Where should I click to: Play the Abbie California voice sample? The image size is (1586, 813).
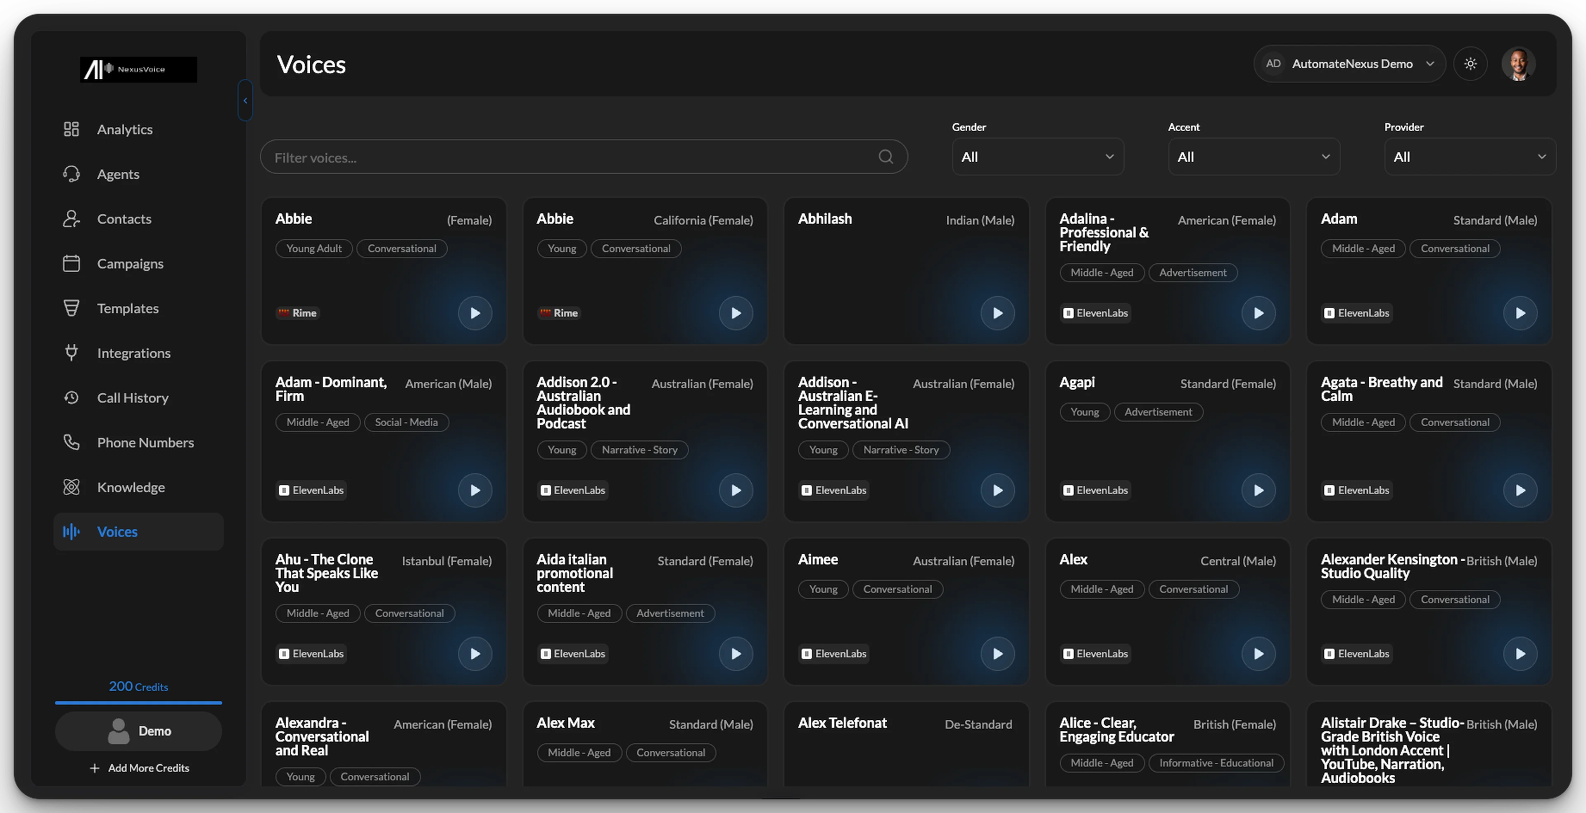(x=736, y=313)
